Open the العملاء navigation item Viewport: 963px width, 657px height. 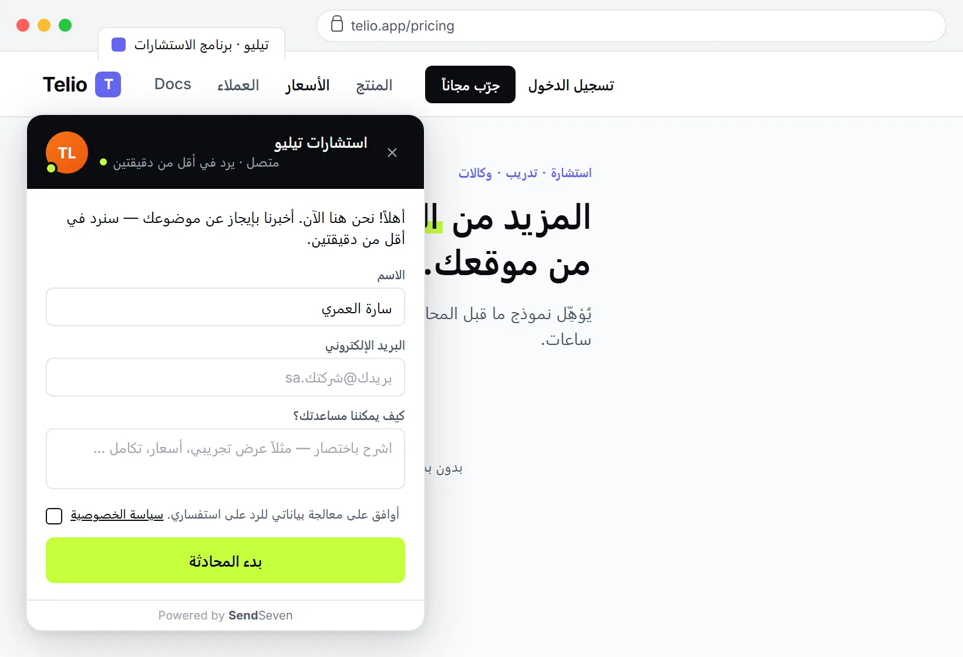238,85
